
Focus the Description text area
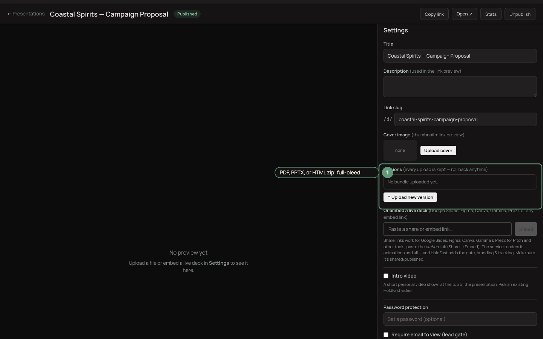point(460,87)
